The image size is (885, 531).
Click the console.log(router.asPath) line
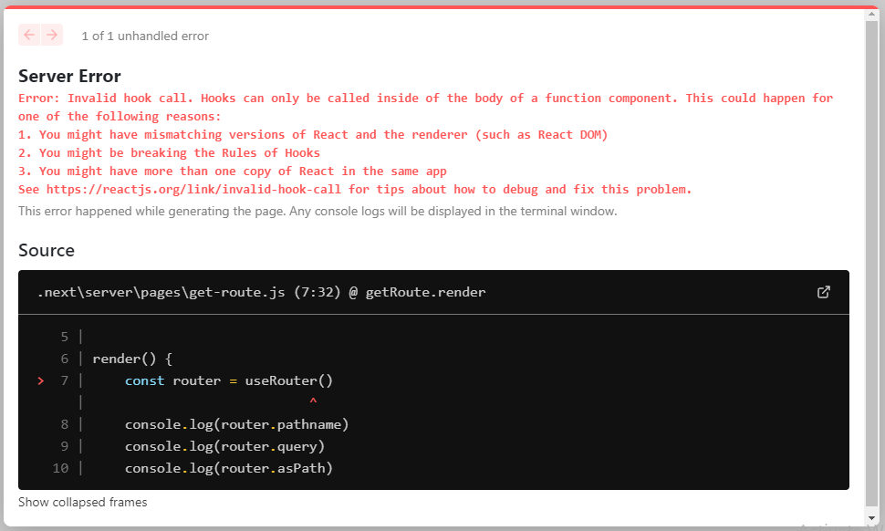228,468
